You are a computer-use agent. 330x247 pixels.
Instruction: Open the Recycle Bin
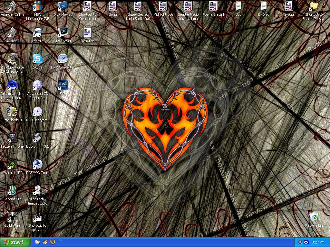[x=314, y=217]
